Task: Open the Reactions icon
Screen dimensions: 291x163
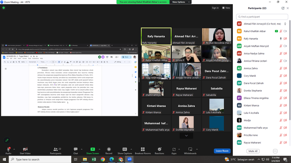Action: coord(160,149)
